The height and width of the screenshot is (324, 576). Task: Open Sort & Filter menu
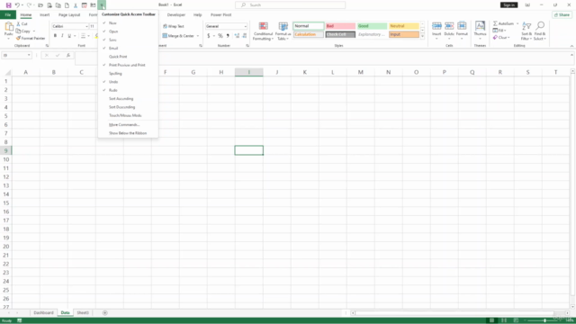526,31
